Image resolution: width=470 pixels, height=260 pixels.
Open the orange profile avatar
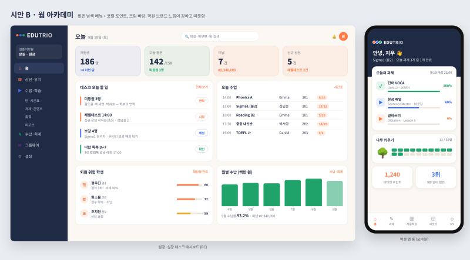[343, 36]
